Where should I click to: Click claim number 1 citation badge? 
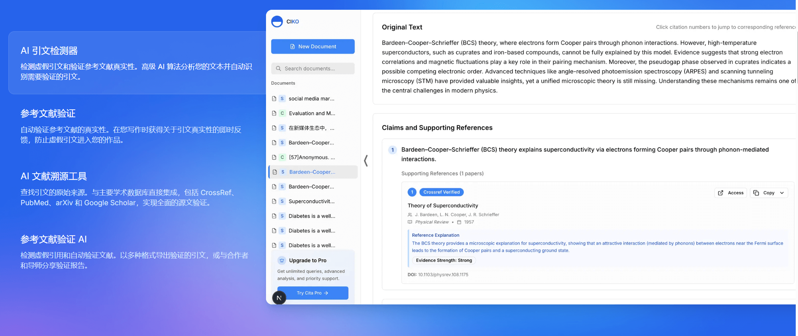393,150
